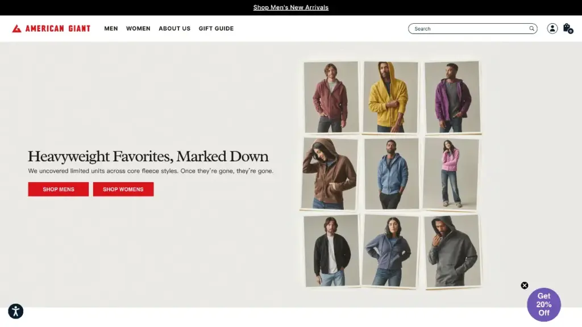
Task: Select the yellow hoodie product photo
Action: (x=391, y=97)
